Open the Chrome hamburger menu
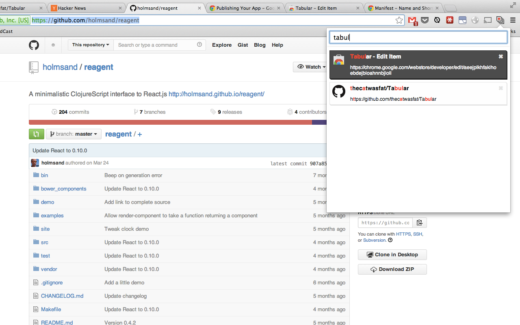Image resolution: width=520 pixels, height=325 pixels. 513,20
